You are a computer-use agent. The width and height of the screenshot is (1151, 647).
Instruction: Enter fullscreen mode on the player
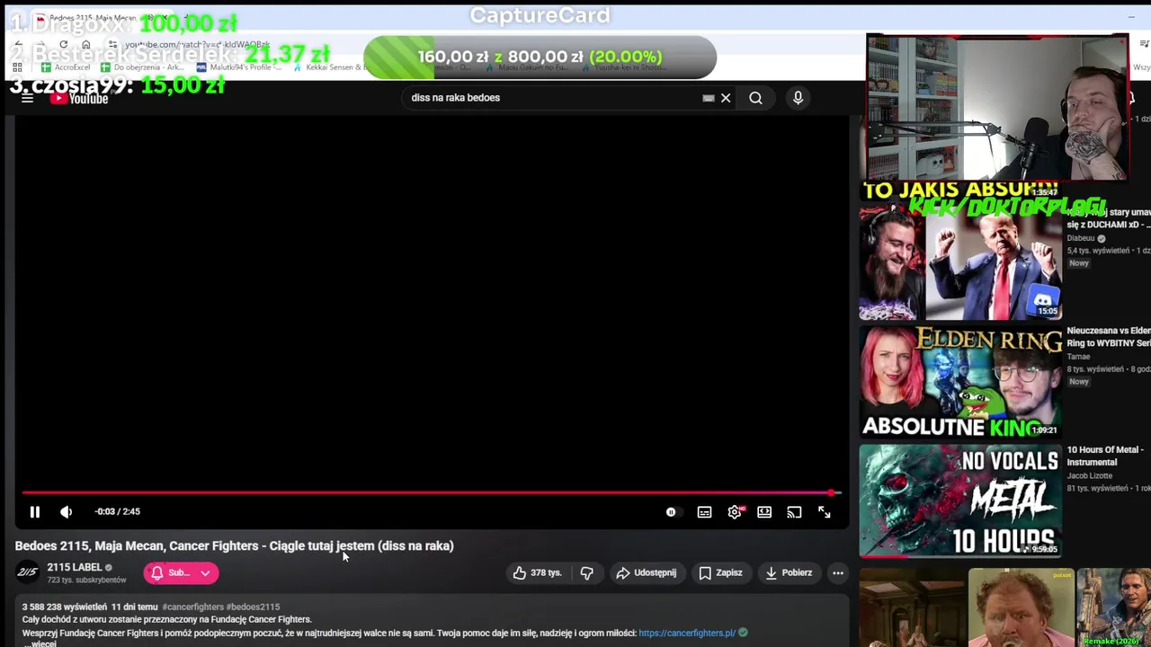(x=825, y=512)
